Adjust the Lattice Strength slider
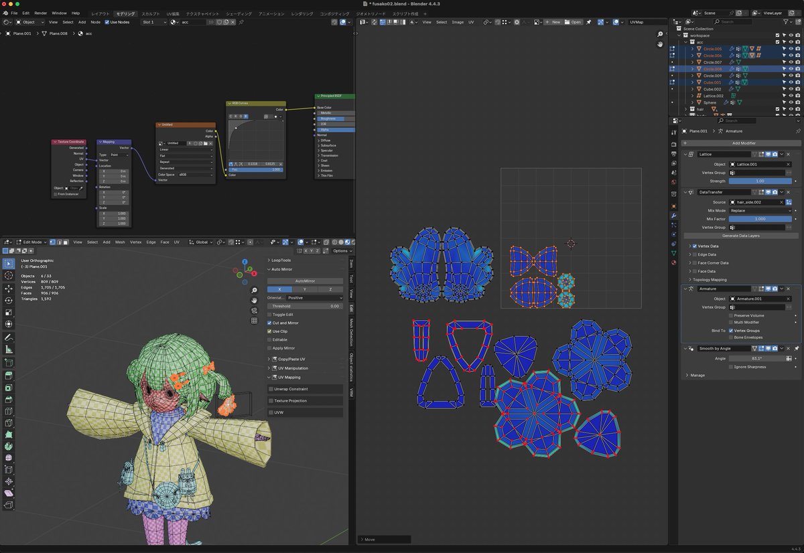 (760, 181)
